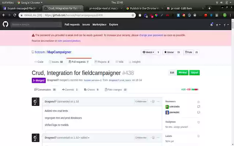Viewport: 234px width, 146px height.
Task: Click the rainbow color wheel extension icon
Action: click(x=156, y=15)
